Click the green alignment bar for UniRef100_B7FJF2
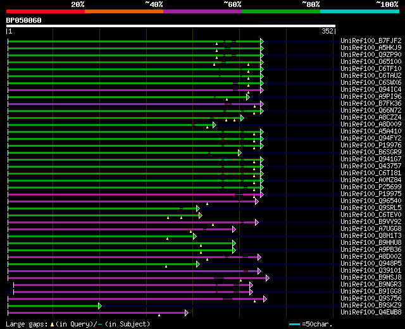The image size is (405, 329). (134, 41)
